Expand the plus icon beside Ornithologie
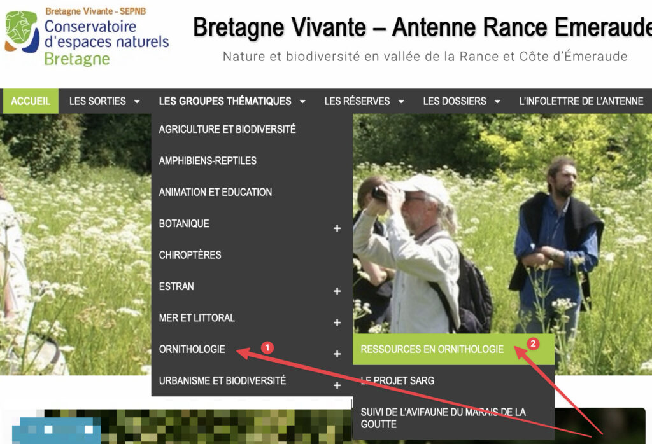The width and height of the screenshot is (652, 444). 337,354
